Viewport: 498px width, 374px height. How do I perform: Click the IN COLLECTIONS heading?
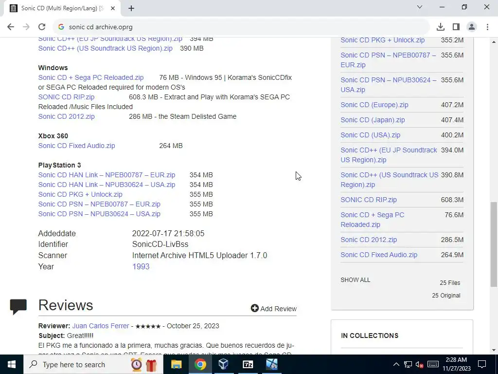click(x=370, y=336)
